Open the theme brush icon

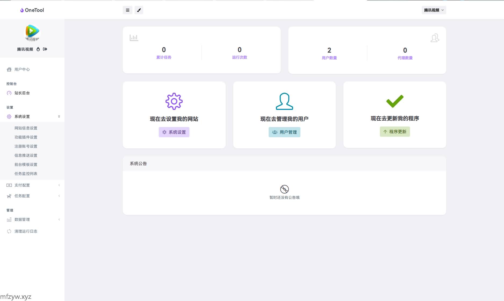click(x=139, y=10)
